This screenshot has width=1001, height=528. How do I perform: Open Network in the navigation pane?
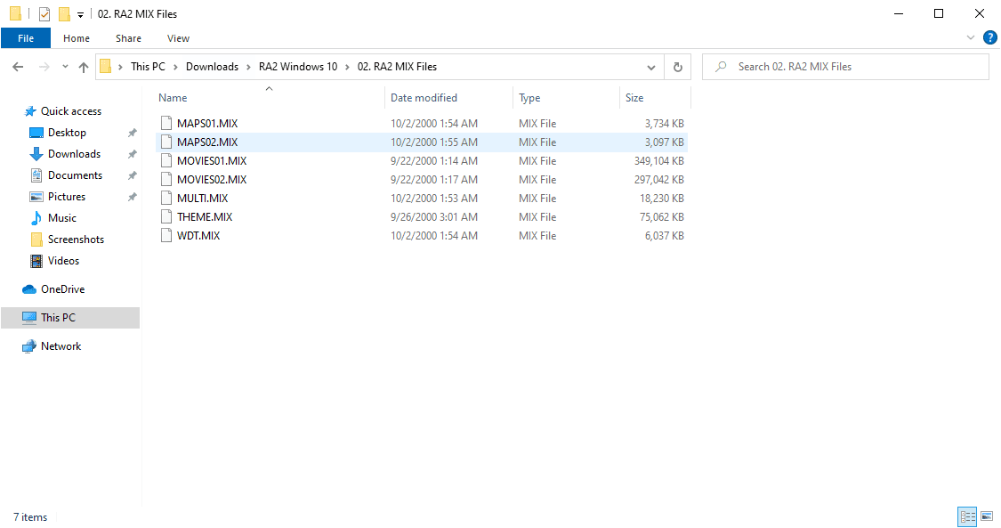click(x=61, y=346)
